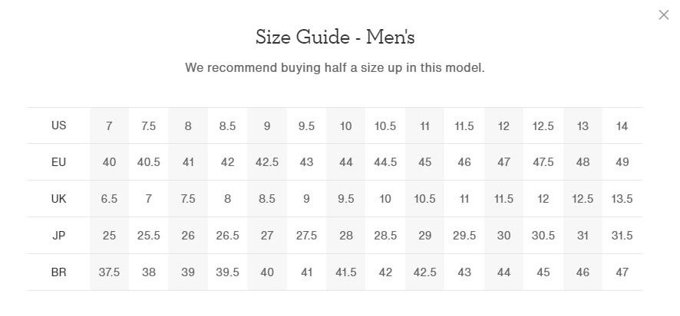Click EU size 42.5 cell

tap(267, 162)
